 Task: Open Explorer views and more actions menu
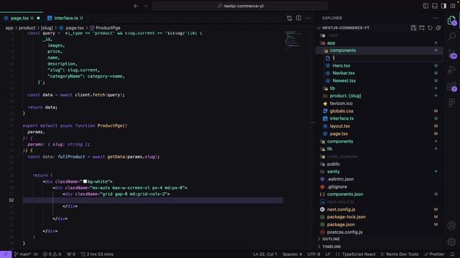point(436,18)
